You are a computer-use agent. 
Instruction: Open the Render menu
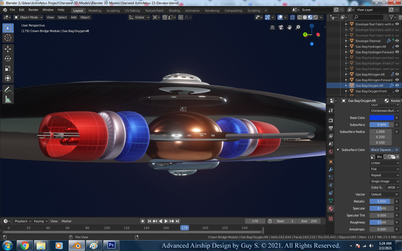tap(33, 10)
